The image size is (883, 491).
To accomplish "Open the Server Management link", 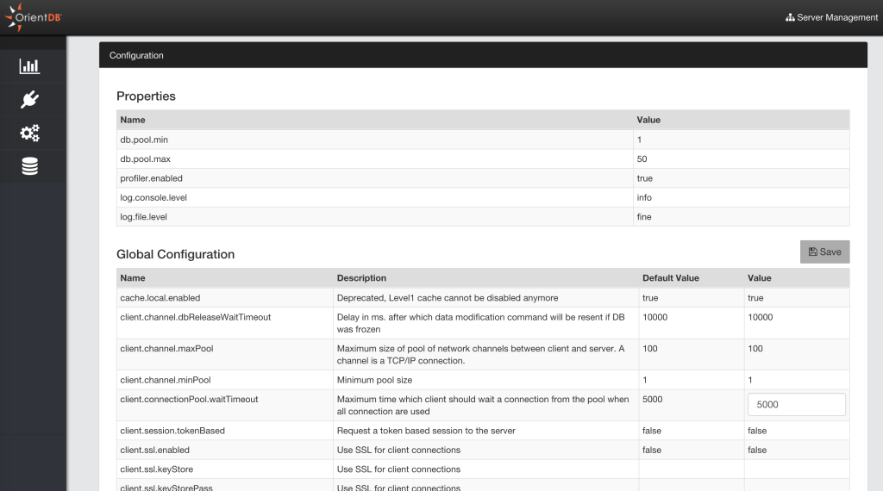I will click(837, 17).
